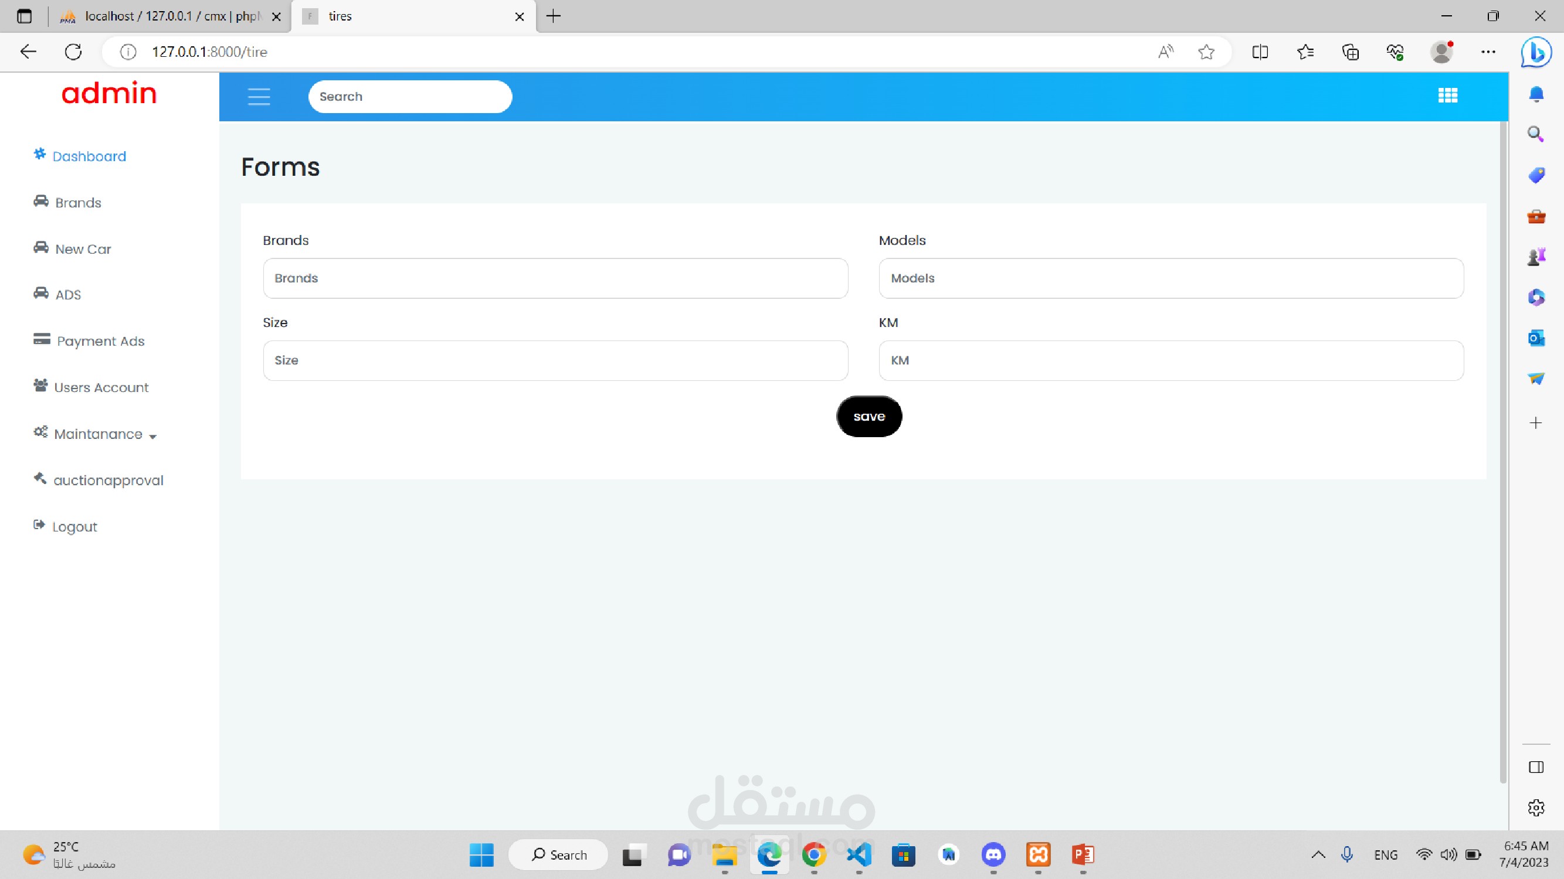Click the Brands car icon in sidebar

[x=40, y=202]
